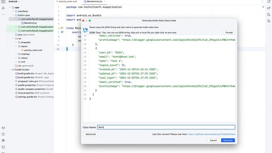272x153 pixels.
Task: Open the Advanced settings button
Action: click(91, 134)
